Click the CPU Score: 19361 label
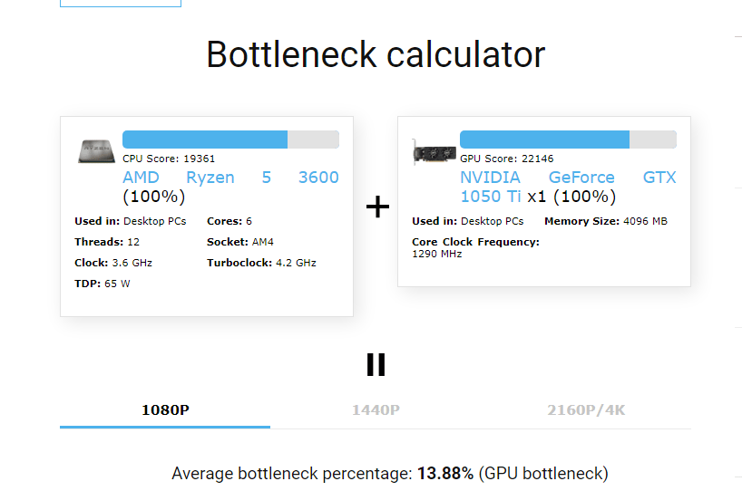Screen dimensions: 742x491 (x=169, y=159)
